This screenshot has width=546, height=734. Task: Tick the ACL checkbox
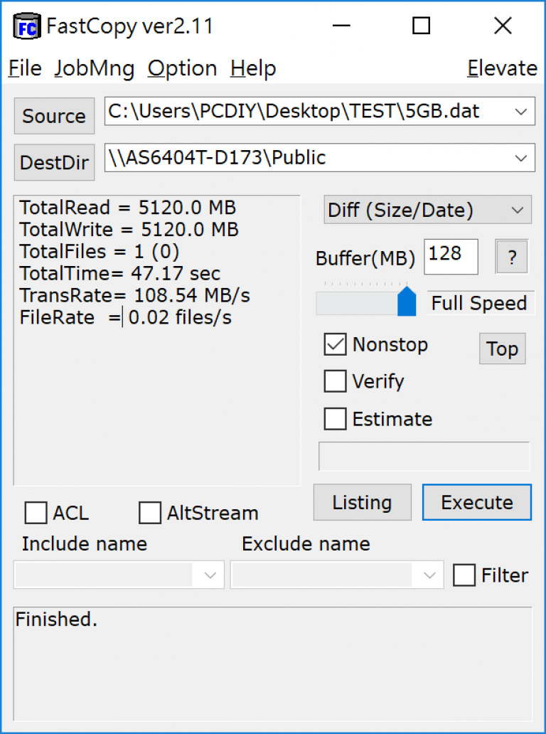click(x=36, y=513)
